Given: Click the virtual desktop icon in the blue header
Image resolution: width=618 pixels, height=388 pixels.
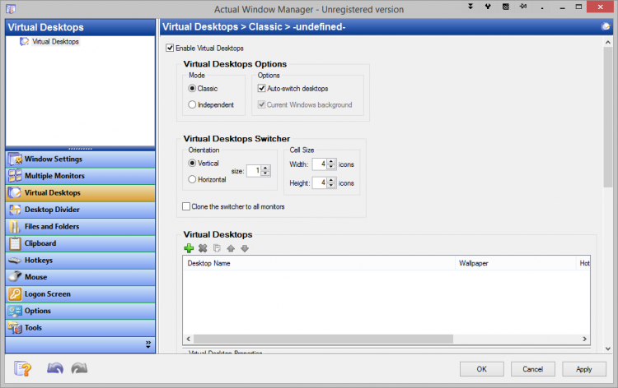Looking at the screenshot, I should pos(606,27).
